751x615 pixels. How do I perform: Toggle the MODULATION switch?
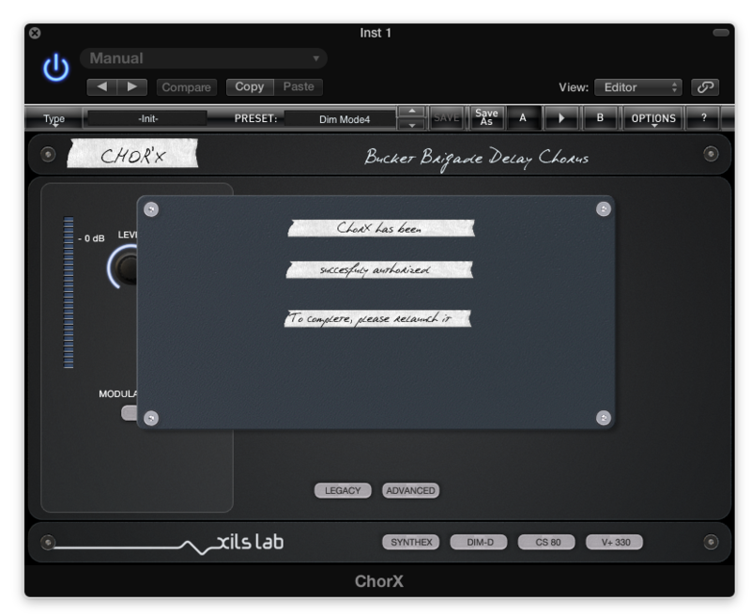(x=129, y=413)
